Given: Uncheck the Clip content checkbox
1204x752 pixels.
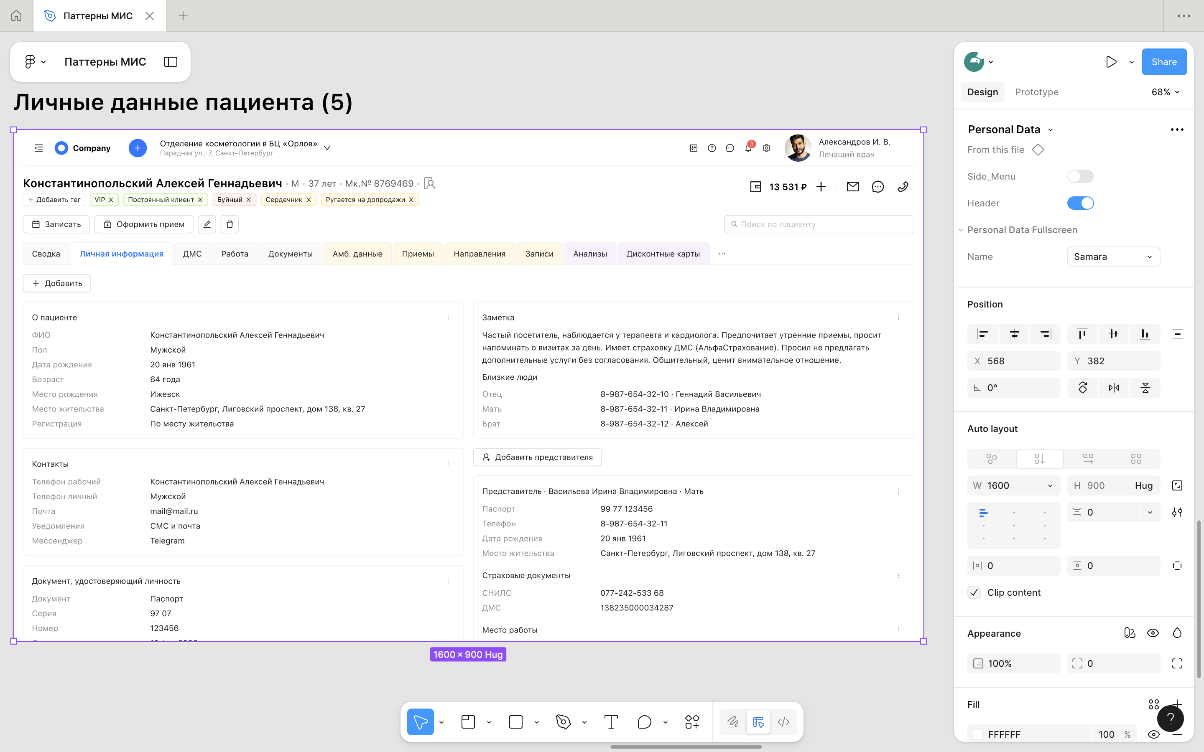Looking at the screenshot, I should [974, 592].
